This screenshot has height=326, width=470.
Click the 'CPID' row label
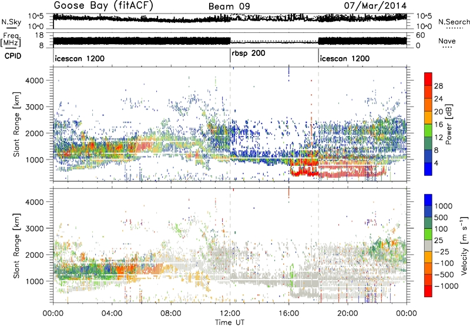point(13,56)
